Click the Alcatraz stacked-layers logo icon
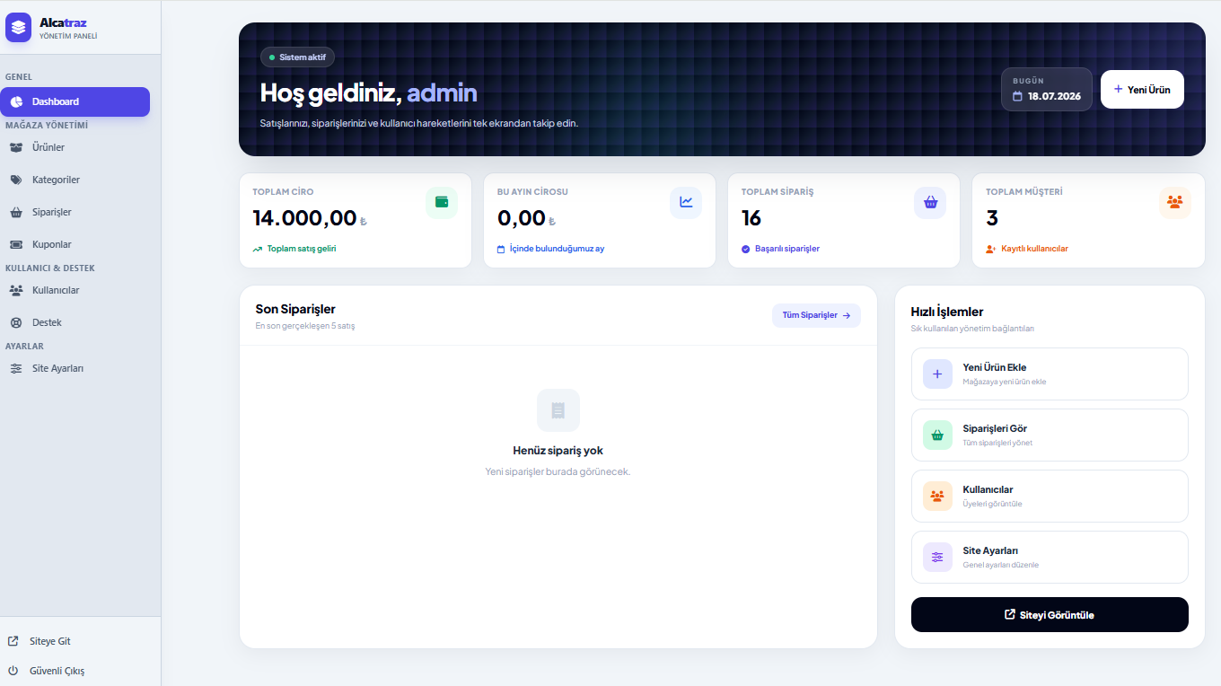Screen dimensions: 1221x686 [18, 28]
